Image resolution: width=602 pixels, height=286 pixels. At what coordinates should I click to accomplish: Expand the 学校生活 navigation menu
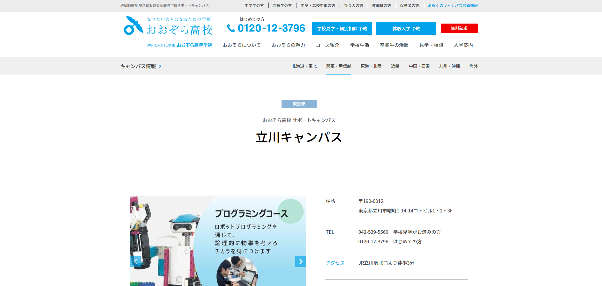(359, 45)
